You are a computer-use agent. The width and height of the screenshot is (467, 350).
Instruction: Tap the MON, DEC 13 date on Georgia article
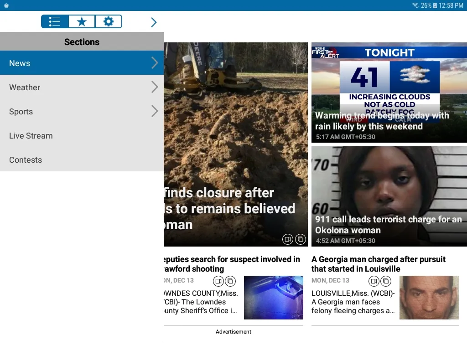[330, 280]
